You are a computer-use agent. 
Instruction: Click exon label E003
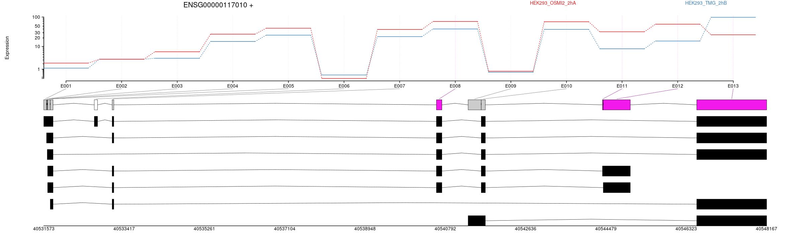[177, 86]
